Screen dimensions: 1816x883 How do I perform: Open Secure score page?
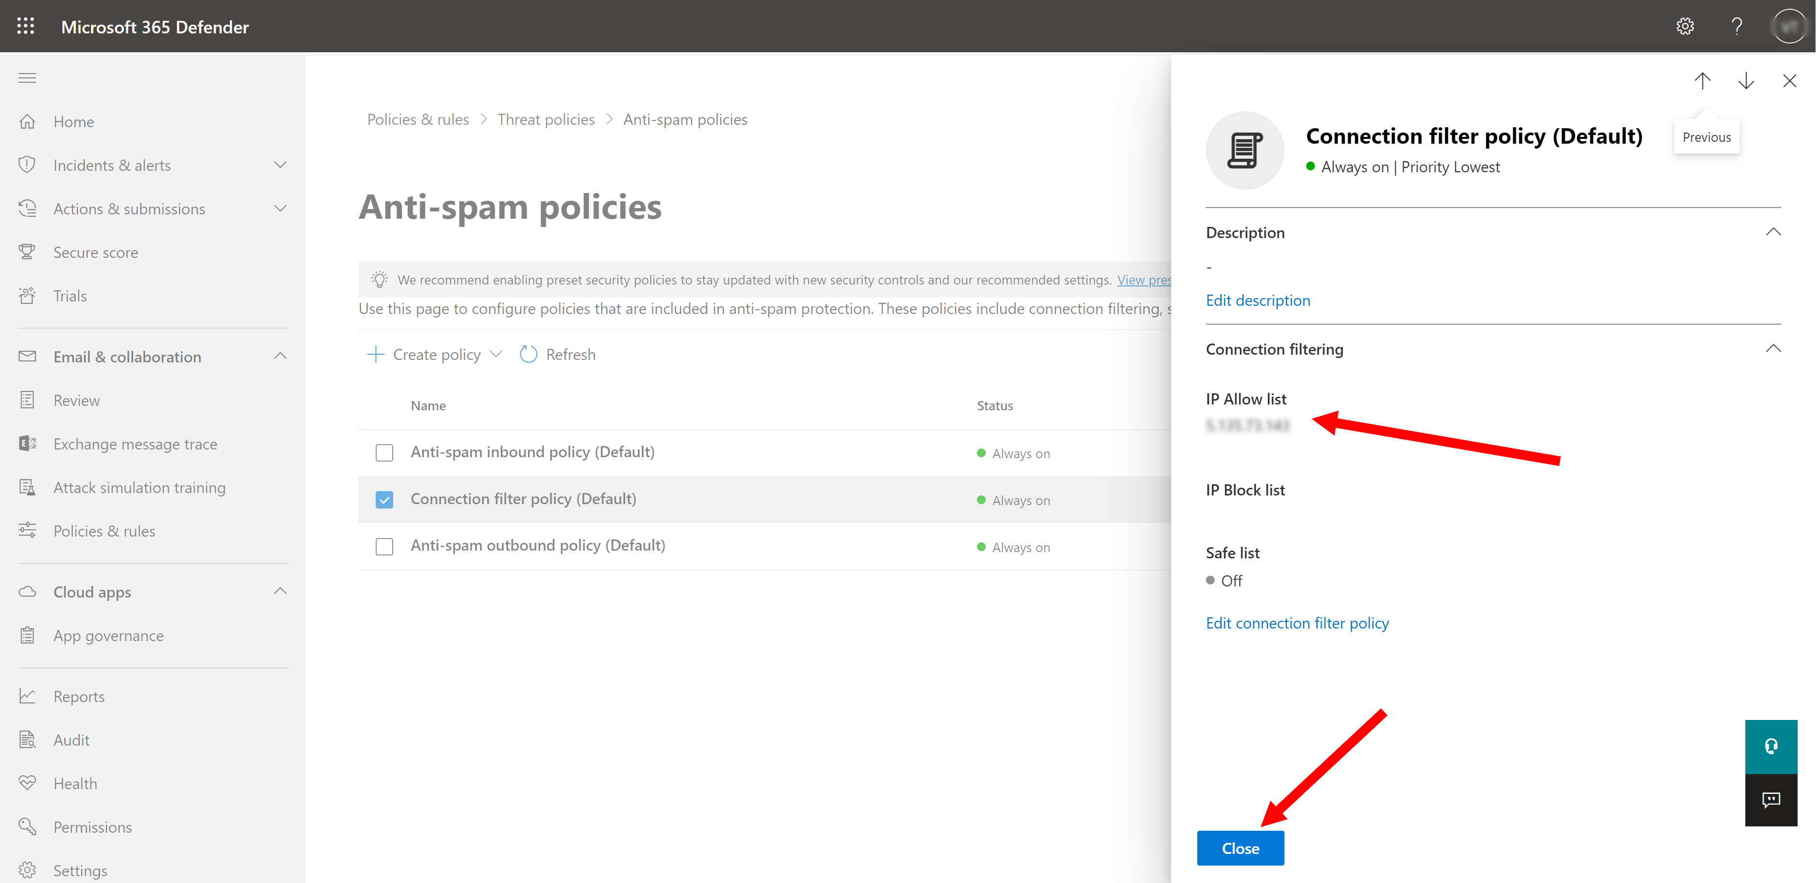click(x=96, y=252)
